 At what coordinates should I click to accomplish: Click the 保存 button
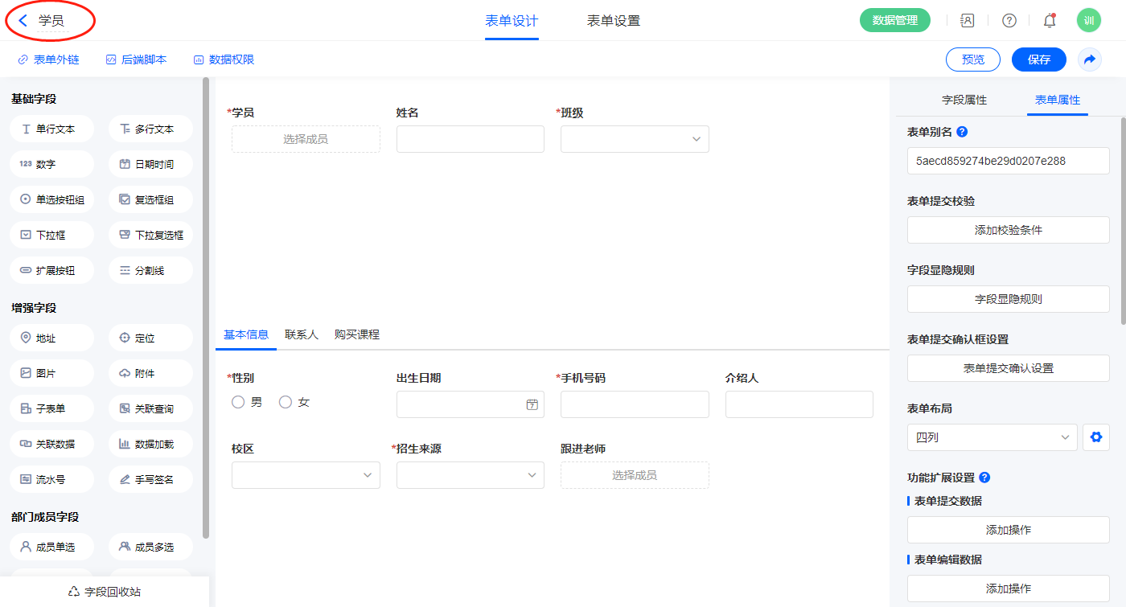1038,59
